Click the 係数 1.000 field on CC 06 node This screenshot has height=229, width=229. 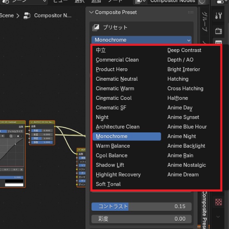coord(42,142)
